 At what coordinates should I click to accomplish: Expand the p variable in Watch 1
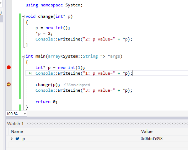[x=12, y=139]
